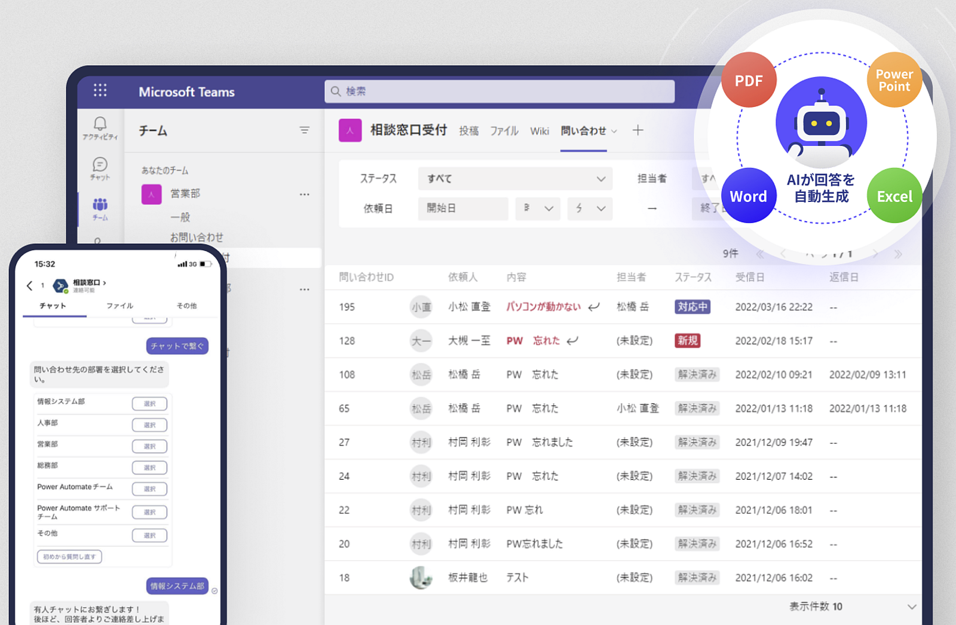This screenshot has height=625, width=956.
Task: Select 情報システム部 button on phone
Action: (149, 404)
